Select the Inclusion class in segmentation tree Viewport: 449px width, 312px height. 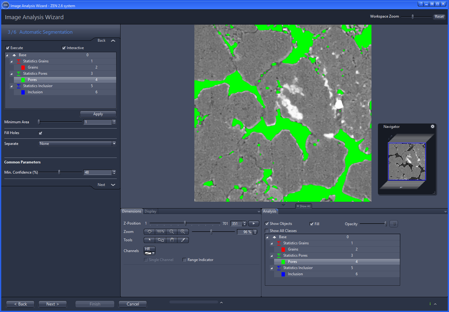pos(35,92)
